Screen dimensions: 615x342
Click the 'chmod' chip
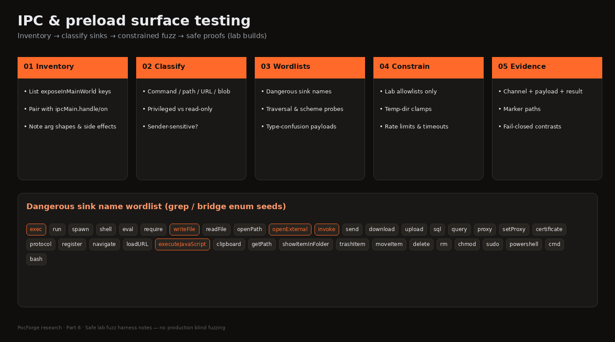(467, 244)
